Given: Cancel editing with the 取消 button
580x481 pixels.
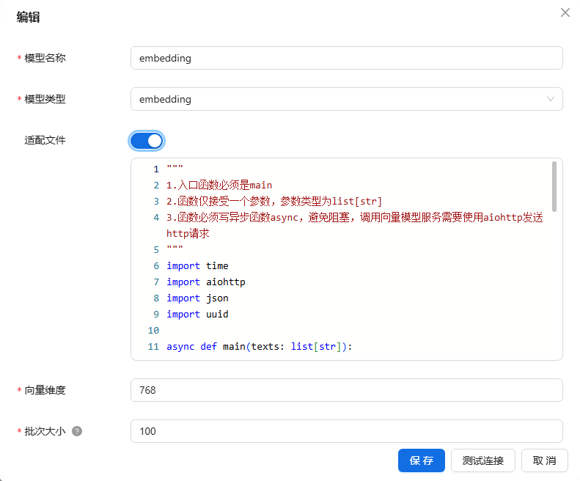Looking at the screenshot, I should coord(544,460).
